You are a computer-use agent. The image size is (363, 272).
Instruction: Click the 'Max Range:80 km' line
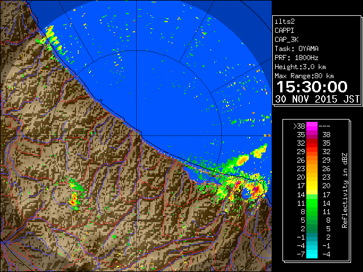[304, 76]
